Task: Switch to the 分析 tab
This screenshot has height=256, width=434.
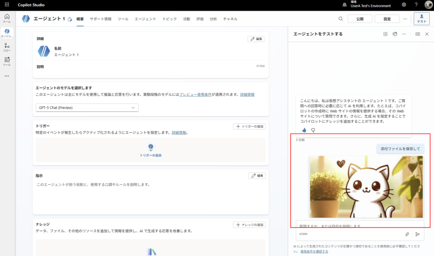Action: 213,19
